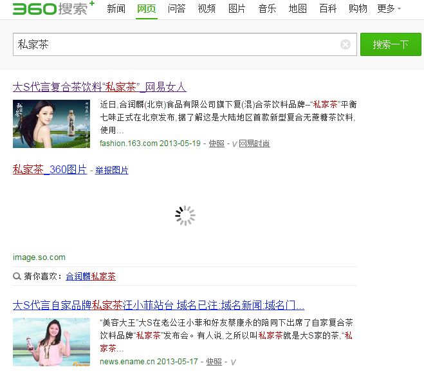The width and height of the screenshot is (424, 372).
Task: Expand the 更多 dropdown menu
Action: click(x=389, y=8)
